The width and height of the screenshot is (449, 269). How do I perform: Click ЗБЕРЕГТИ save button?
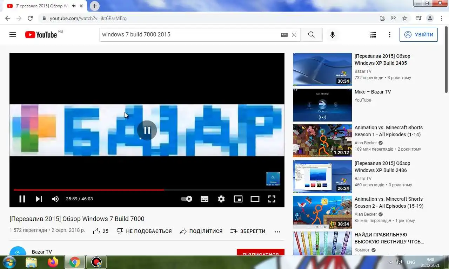tap(248, 231)
